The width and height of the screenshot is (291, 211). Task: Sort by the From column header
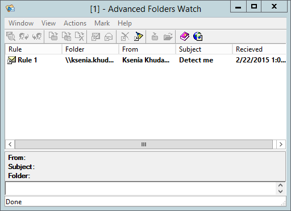coord(147,49)
